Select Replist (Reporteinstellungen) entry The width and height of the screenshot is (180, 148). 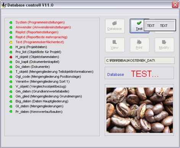click(x=37, y=32)
